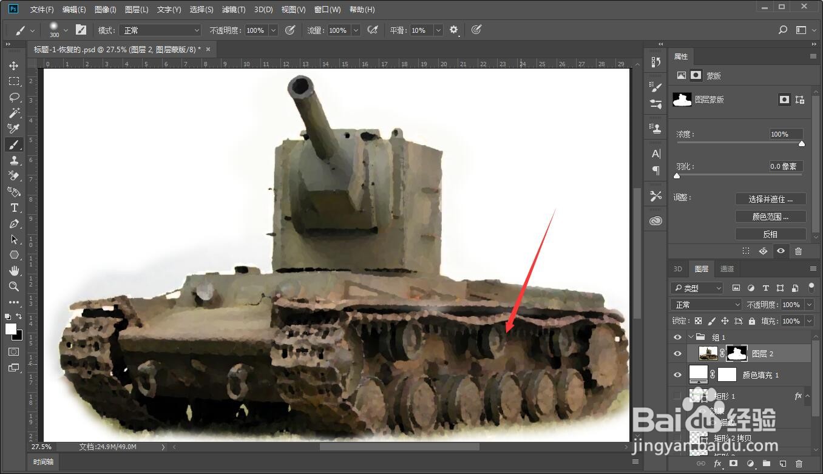The image size is (823, 474).
Task: Open the 流量 flow dropdown arrow
Action: 356,30
